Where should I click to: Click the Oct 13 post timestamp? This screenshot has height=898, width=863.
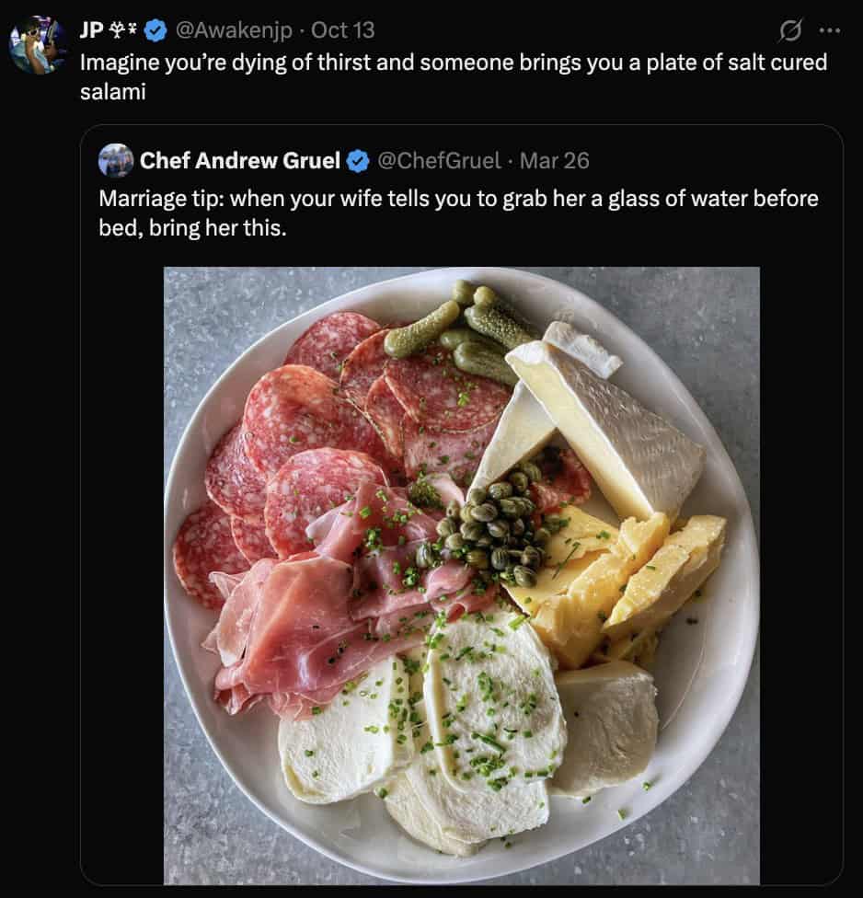pos(343,30)
